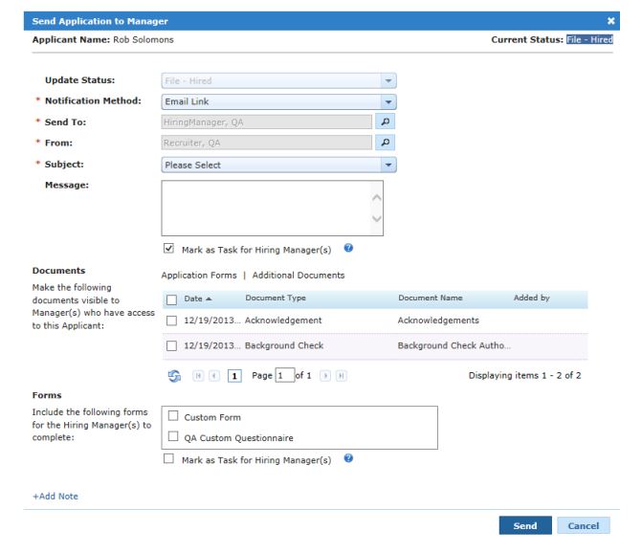Check Mark as Task under the Forms list
Screen dimensions: 642x553
tap(168, 458)
